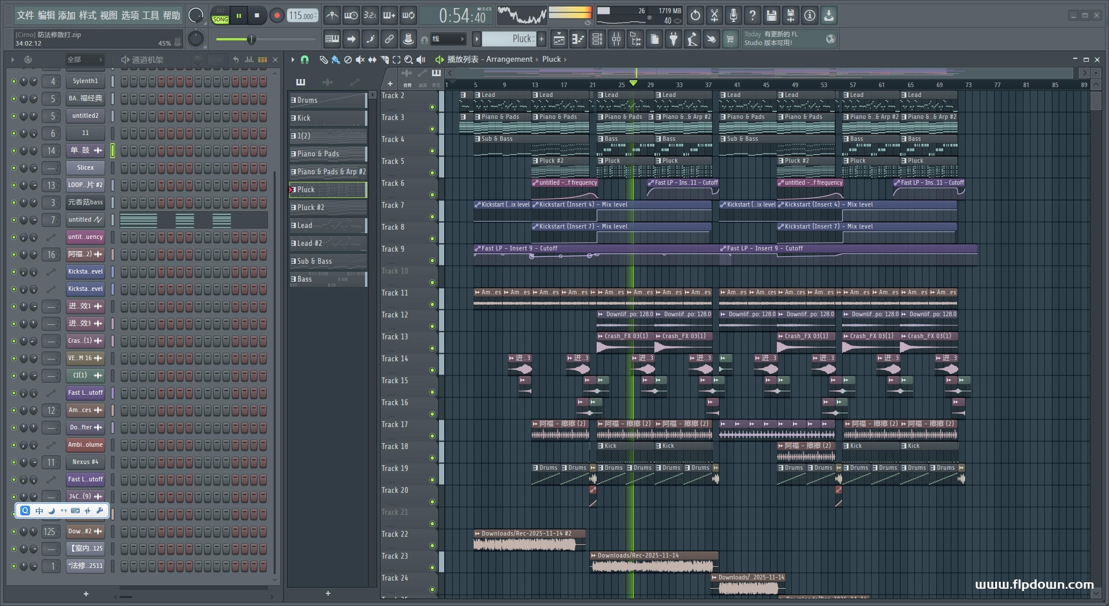Click the metronome icon in the toolbar
1109x606 pixels.
point(332,16)
